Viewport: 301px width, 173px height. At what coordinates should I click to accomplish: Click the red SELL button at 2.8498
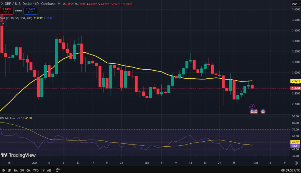click(x=7, y=11)
